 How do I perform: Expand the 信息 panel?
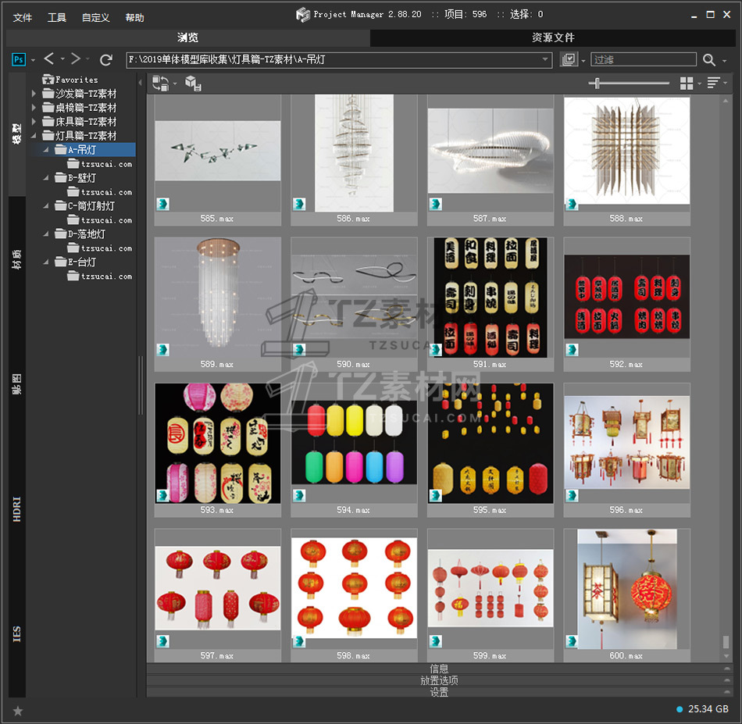tap(439, 669)
